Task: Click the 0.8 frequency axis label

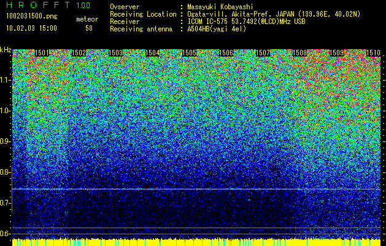Action: [5, 172]
